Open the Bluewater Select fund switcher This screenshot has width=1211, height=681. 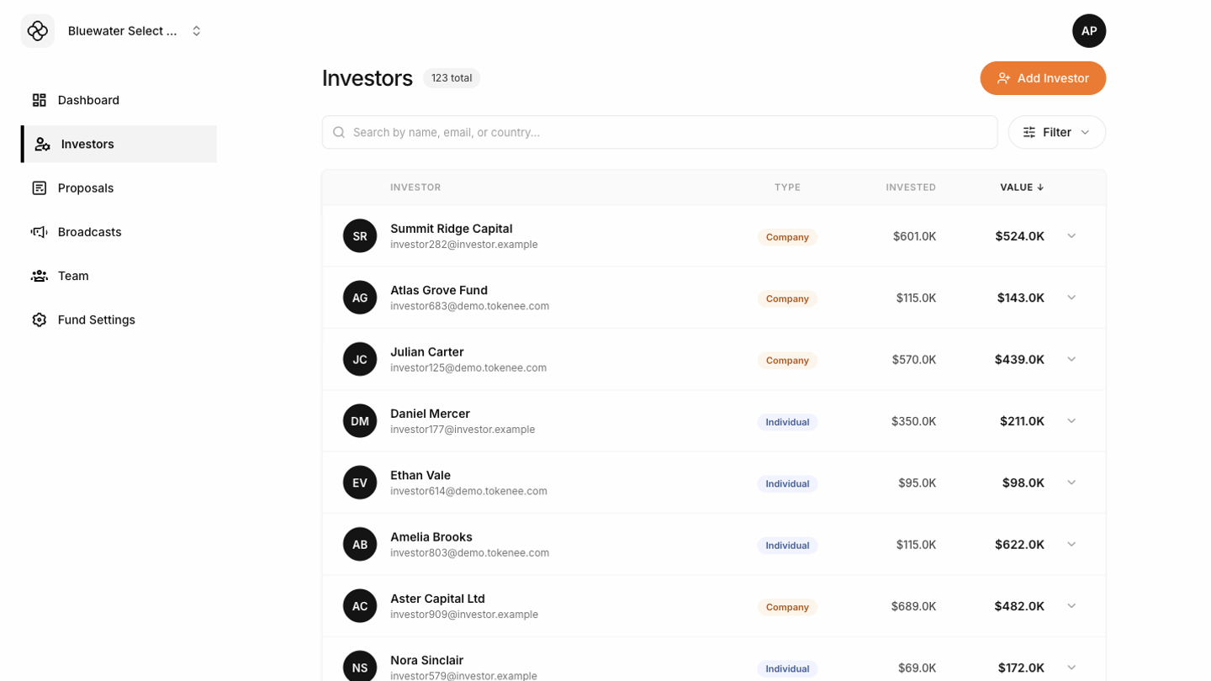(135, 31)
